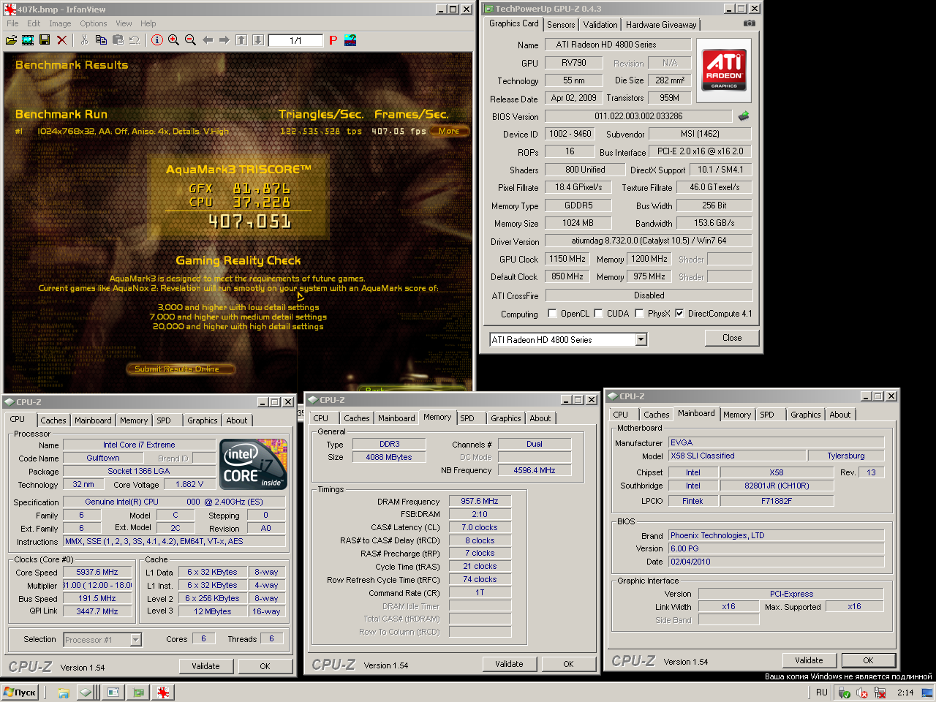Go to previous page (up arrow icon)
The image size is (936, 702).
click(x=241, y=40)
